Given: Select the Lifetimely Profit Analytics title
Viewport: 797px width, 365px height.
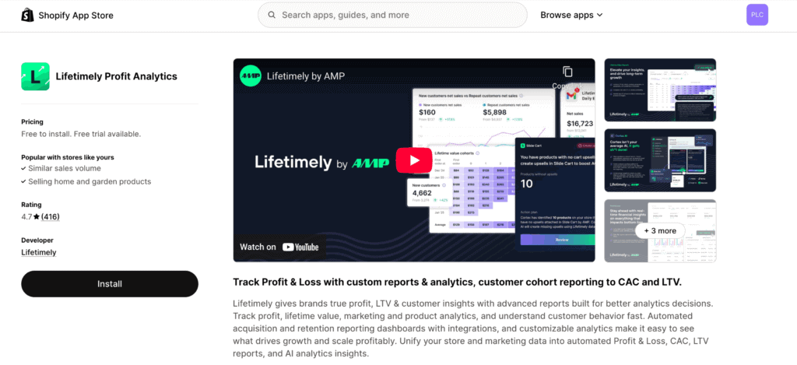Looking at the screenshot, I should [117, 77].
